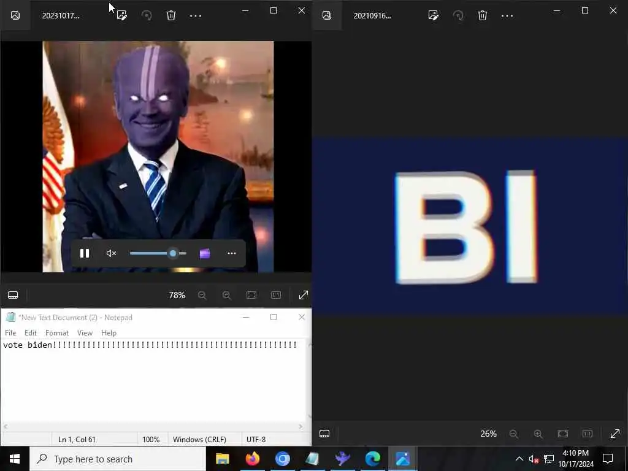Screen dimensions: 628x471
Task: Open See more menu in left Photos window
Action: point(196,16)
